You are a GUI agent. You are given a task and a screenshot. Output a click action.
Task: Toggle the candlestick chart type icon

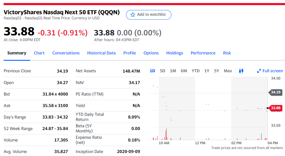coord(241,71)
